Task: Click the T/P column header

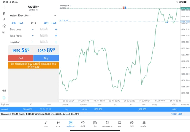Action: (130, 105)
